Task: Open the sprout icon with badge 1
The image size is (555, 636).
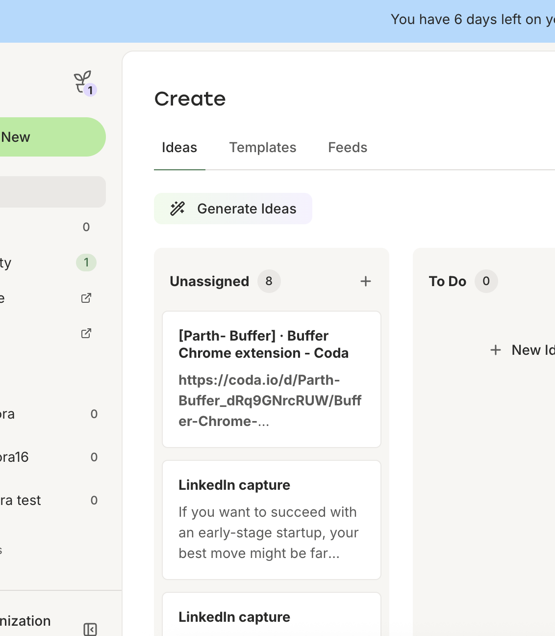Action: coord(84,82)
